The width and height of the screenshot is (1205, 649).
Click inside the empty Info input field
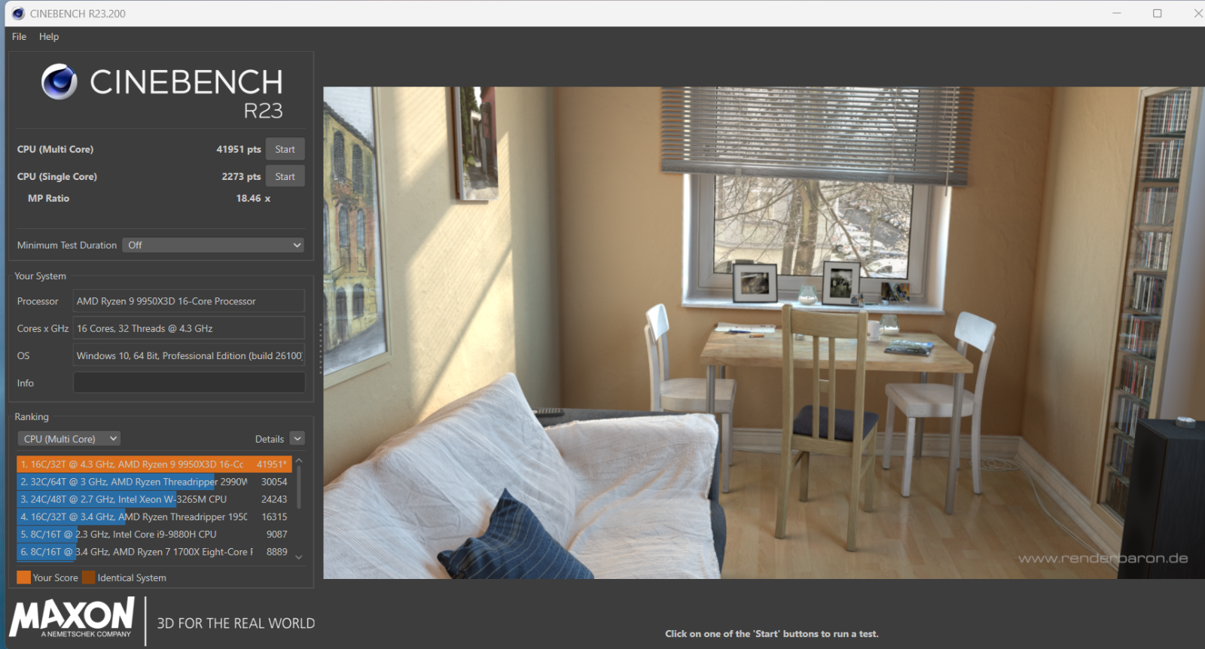click(x=189, y=382)
